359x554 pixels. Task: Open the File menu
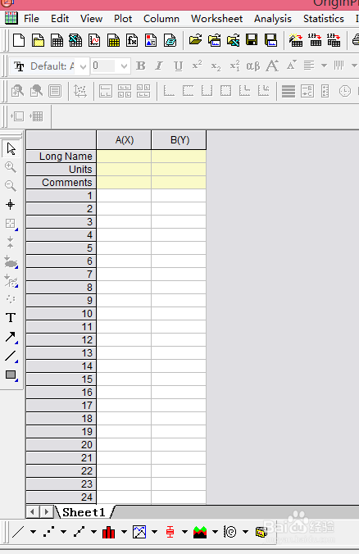click(x=31, y=18)
